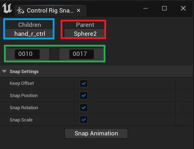Image resolution: width=194 pixels, height=149 pixels.
Task: Switch to the Control Rig Snapper tab
Action: (50, 11)
